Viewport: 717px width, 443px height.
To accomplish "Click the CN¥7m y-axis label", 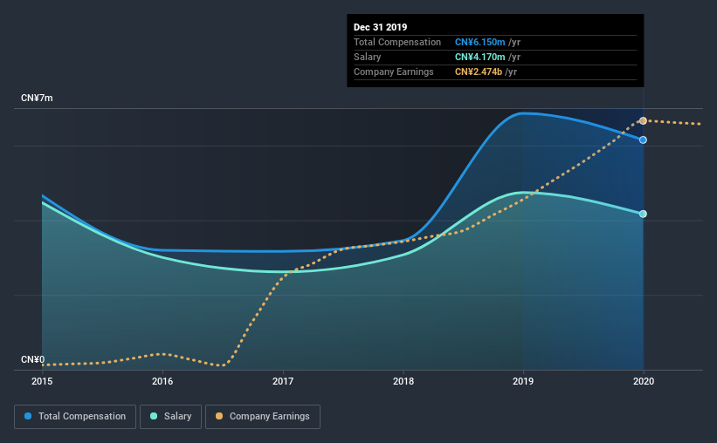I will pos(37,98).
